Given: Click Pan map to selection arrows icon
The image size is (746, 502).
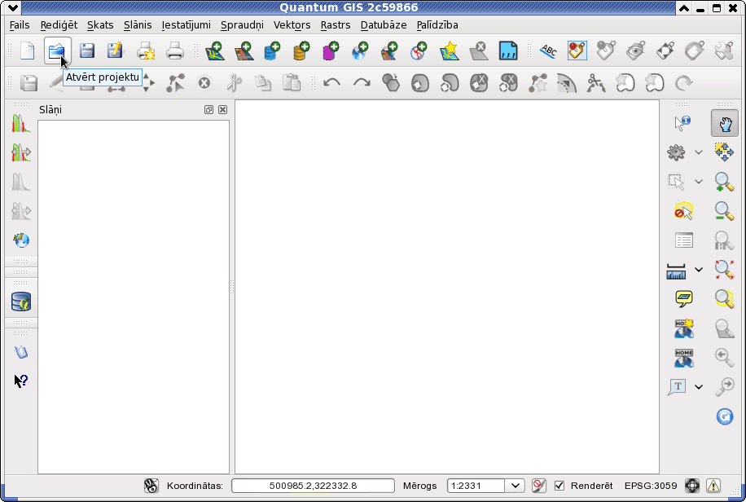Looking at the screenshot, I should [x=724, y=152].
